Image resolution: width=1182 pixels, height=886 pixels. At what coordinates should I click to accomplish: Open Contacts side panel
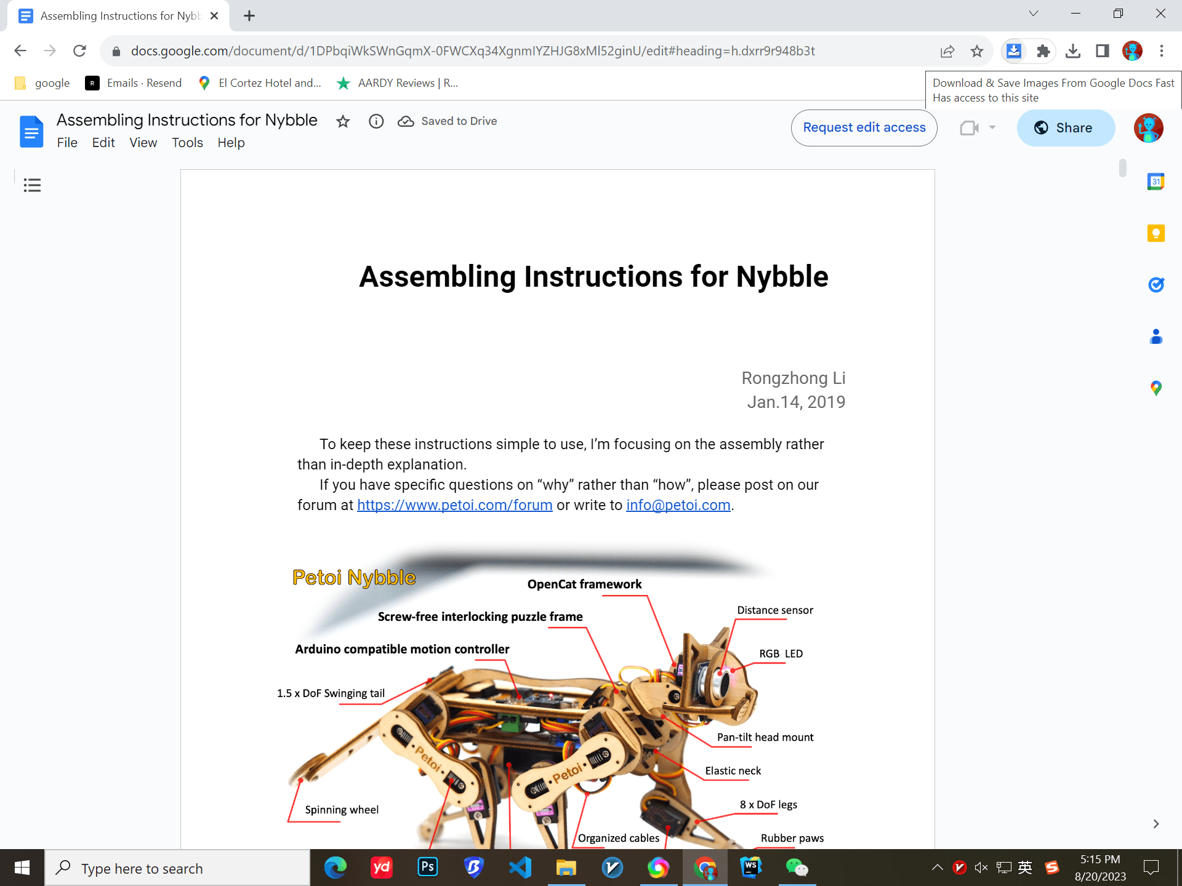(1156, 337)
